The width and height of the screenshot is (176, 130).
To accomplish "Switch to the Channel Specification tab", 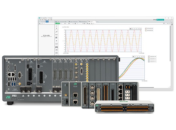I will click(63, 22).
